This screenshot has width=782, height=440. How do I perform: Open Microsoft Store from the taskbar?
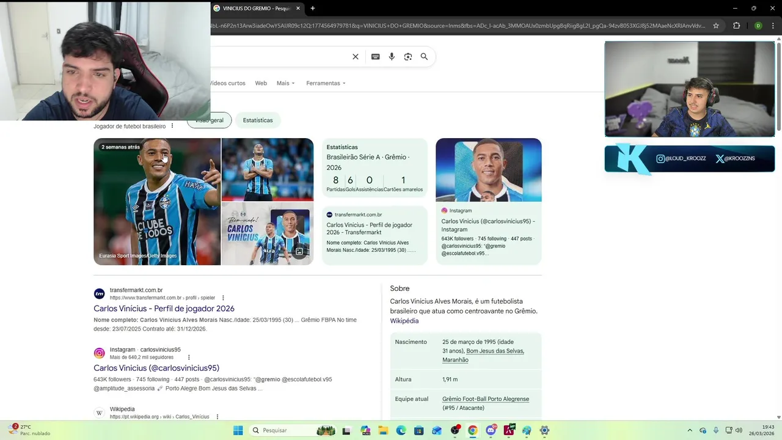point(419,430)
